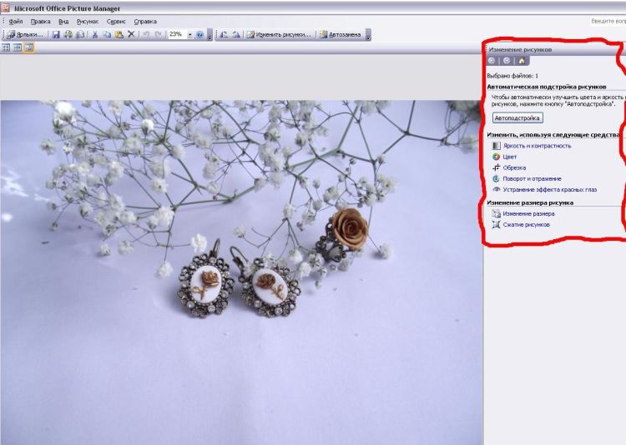Expand toolbar options after Автозамена
Screen dimensions: 626x445
click(x=368, y=36)
